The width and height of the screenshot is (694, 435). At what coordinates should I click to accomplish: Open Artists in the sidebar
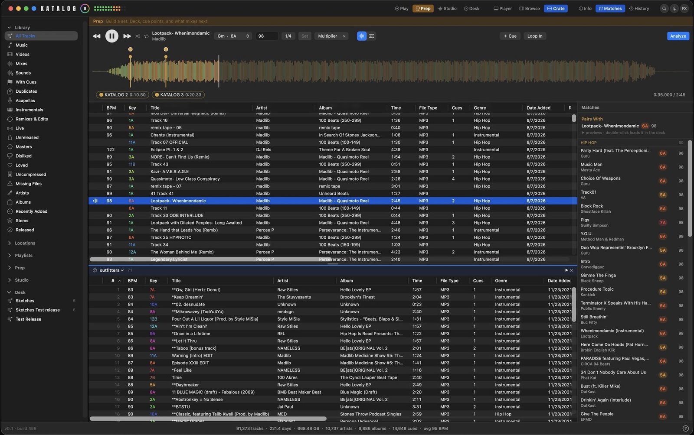pos(41,193)
